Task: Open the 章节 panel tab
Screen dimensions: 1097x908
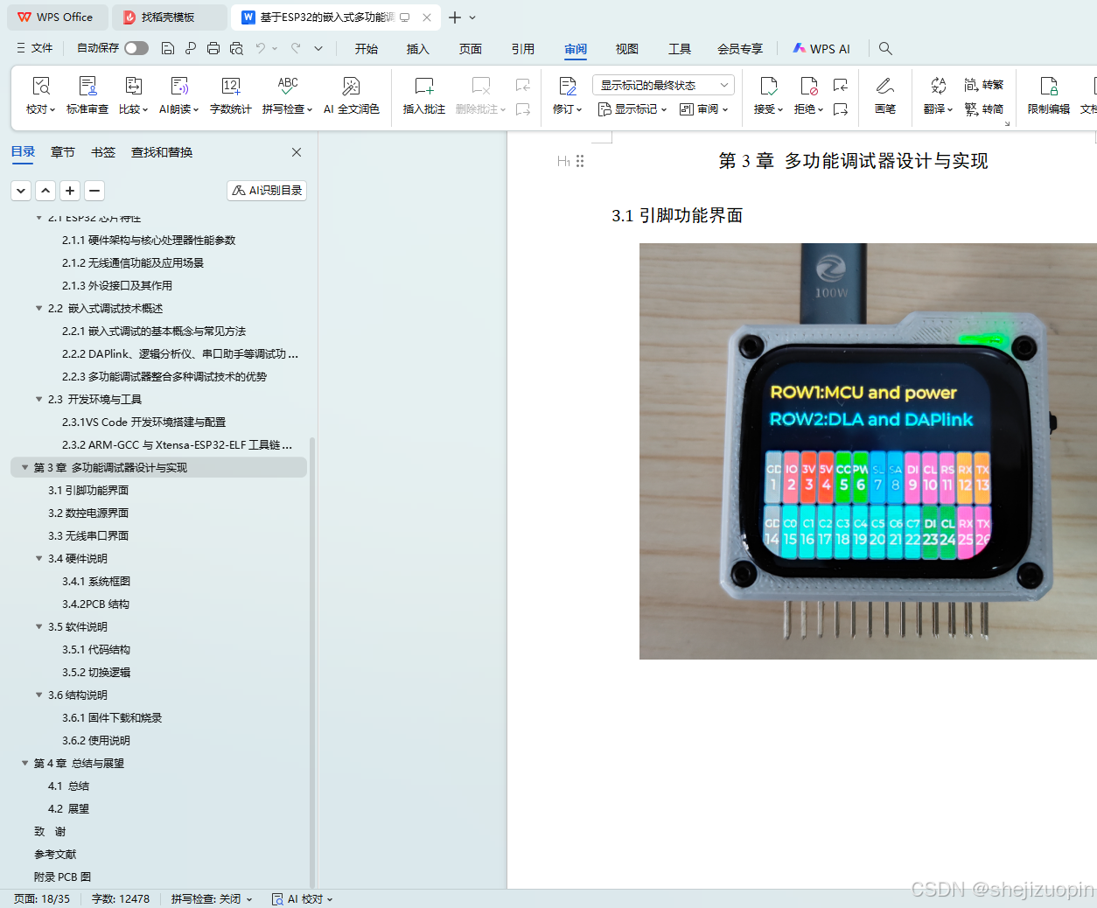Action: [x=62, y=151]
